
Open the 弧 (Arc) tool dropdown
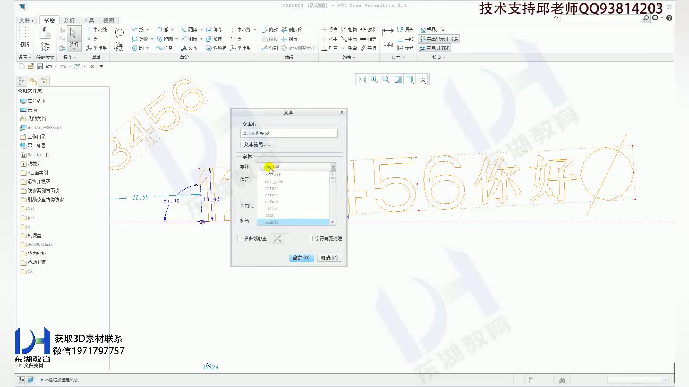coord(172,30)
